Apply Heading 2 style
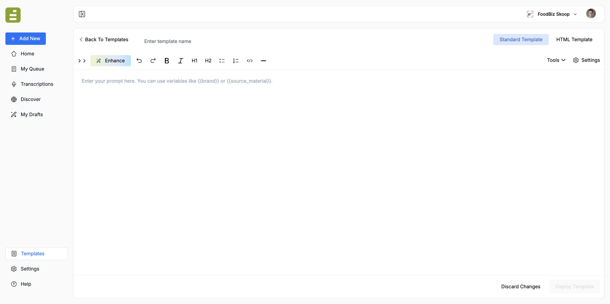610x304 pixels. click(x=208, y=61)
